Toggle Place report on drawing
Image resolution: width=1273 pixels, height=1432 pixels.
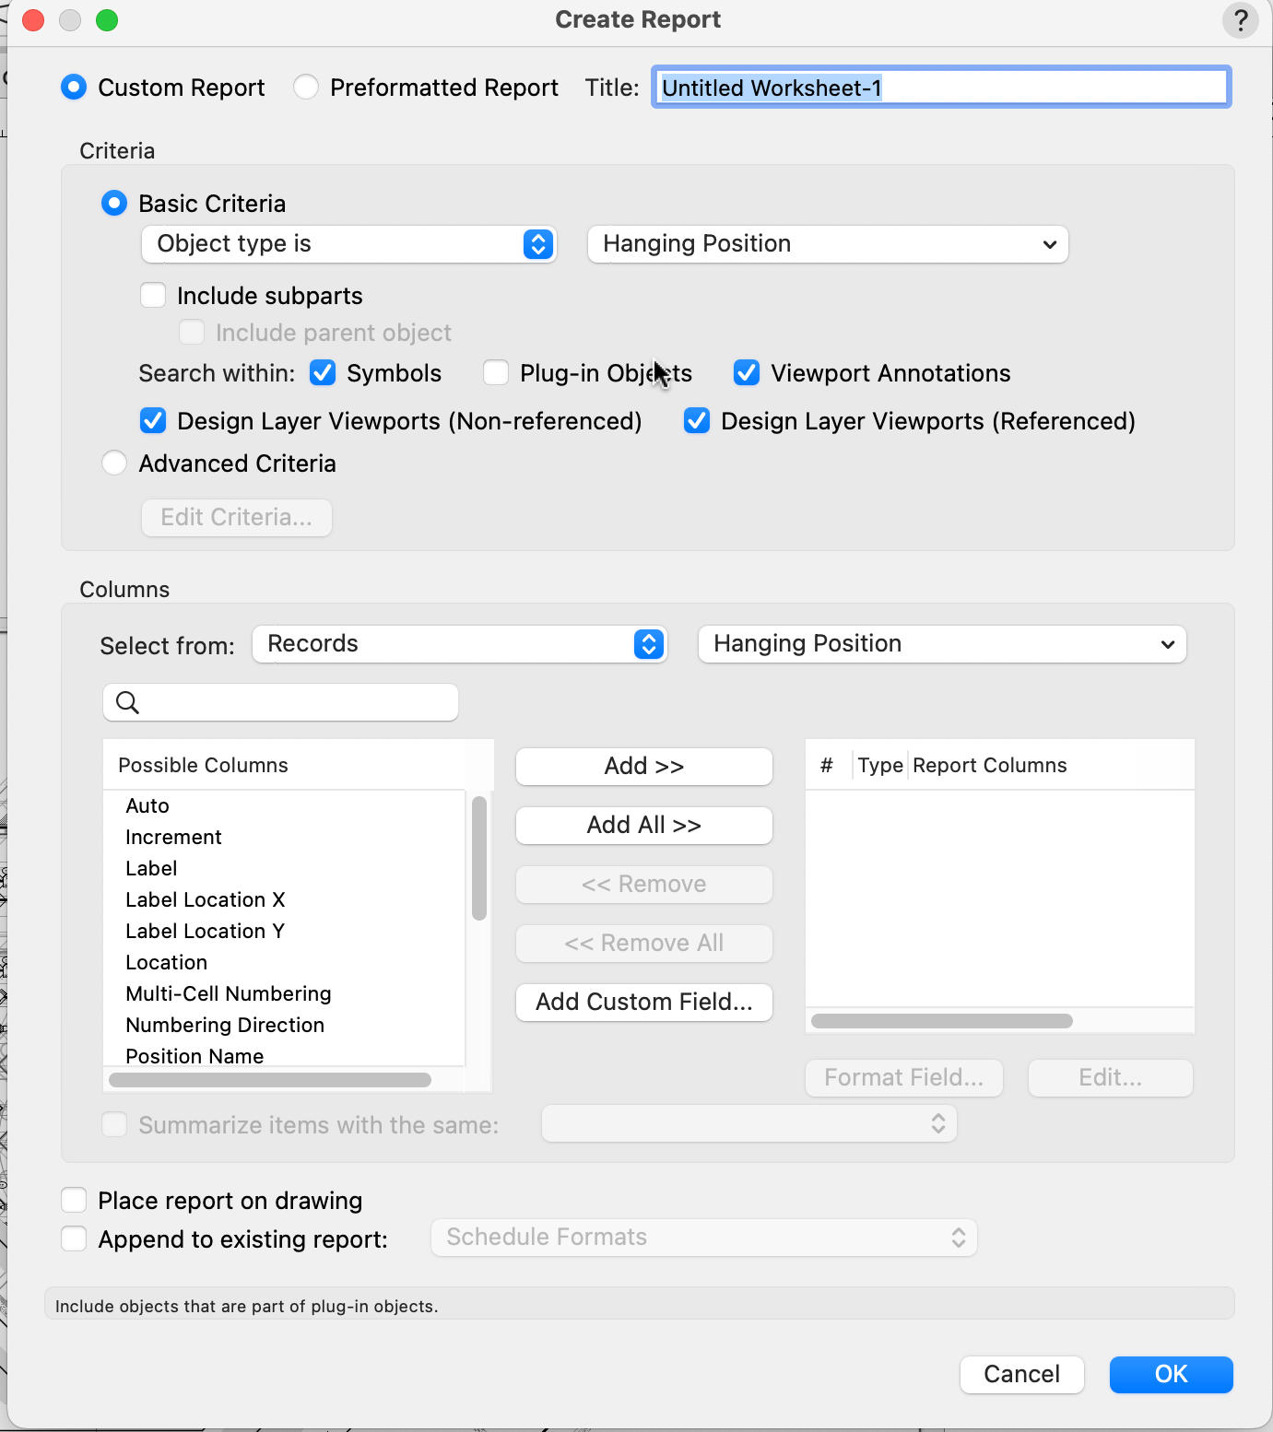click(x=74, y=1201)
